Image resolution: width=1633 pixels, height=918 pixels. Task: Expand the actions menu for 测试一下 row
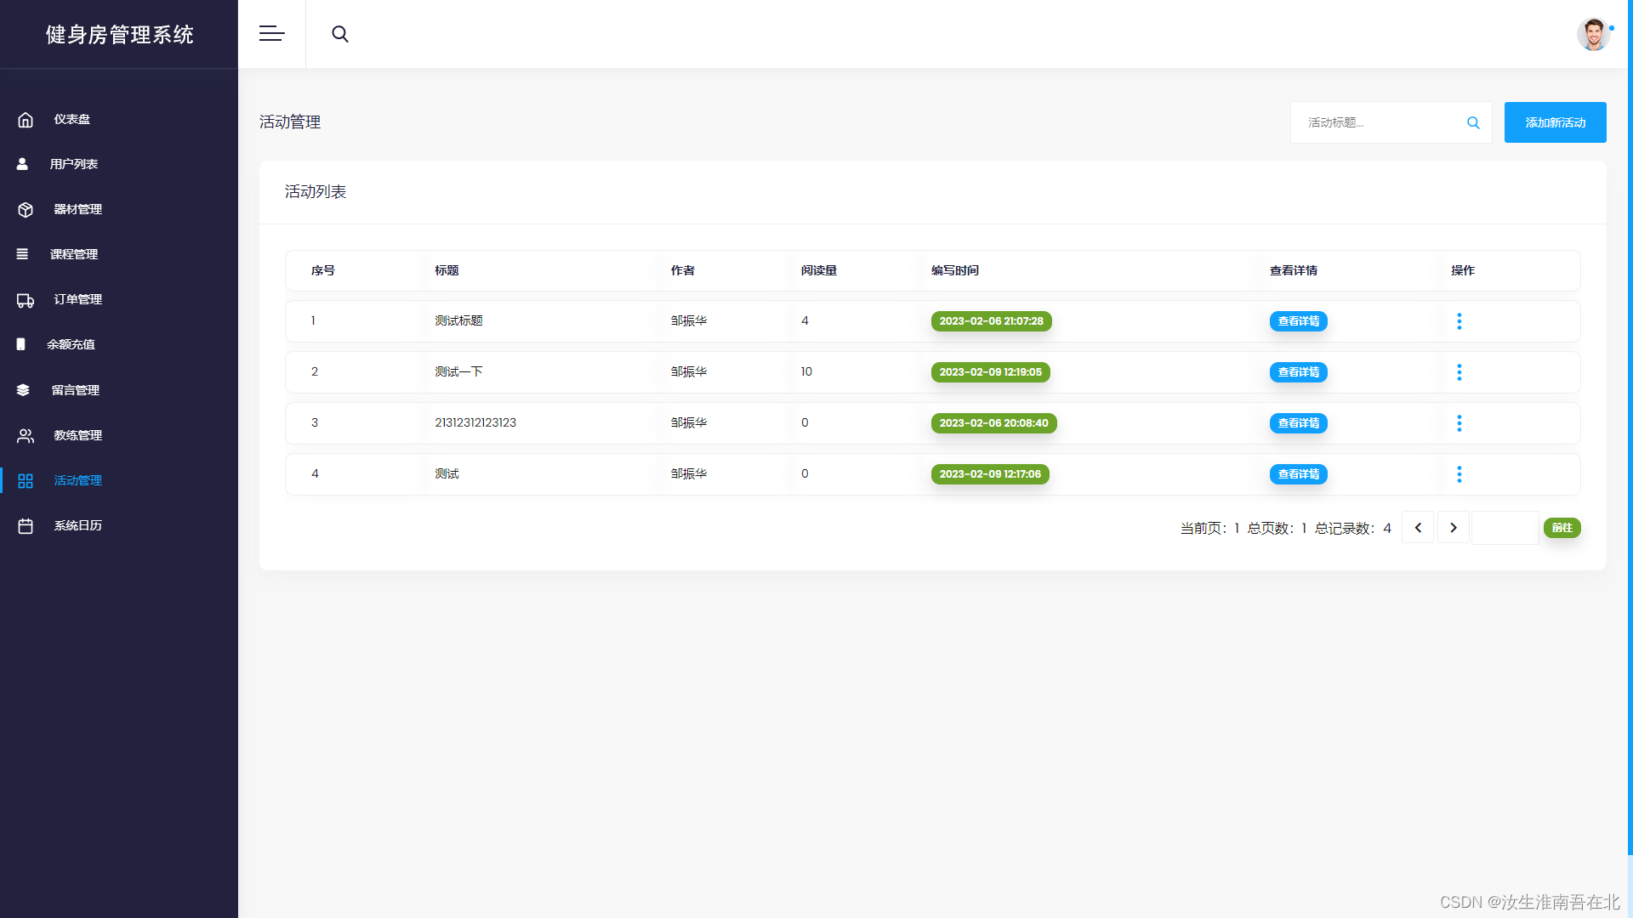pos(1459,372)
